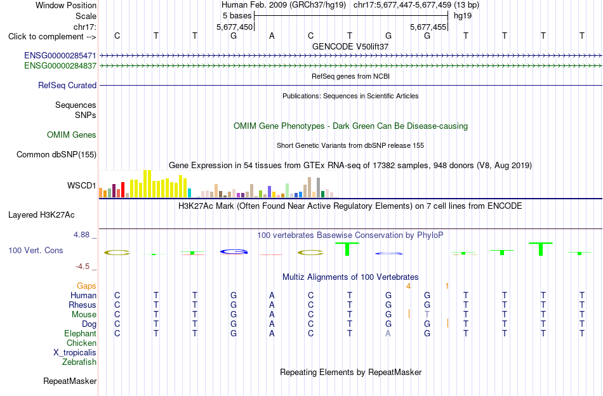Click the SNPs publications track label
This screenshot has width=603, height=396.
click(x=86, y=115)
